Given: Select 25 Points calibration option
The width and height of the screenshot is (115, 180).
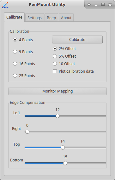Looking at the screenshot, I should (24, 76).
